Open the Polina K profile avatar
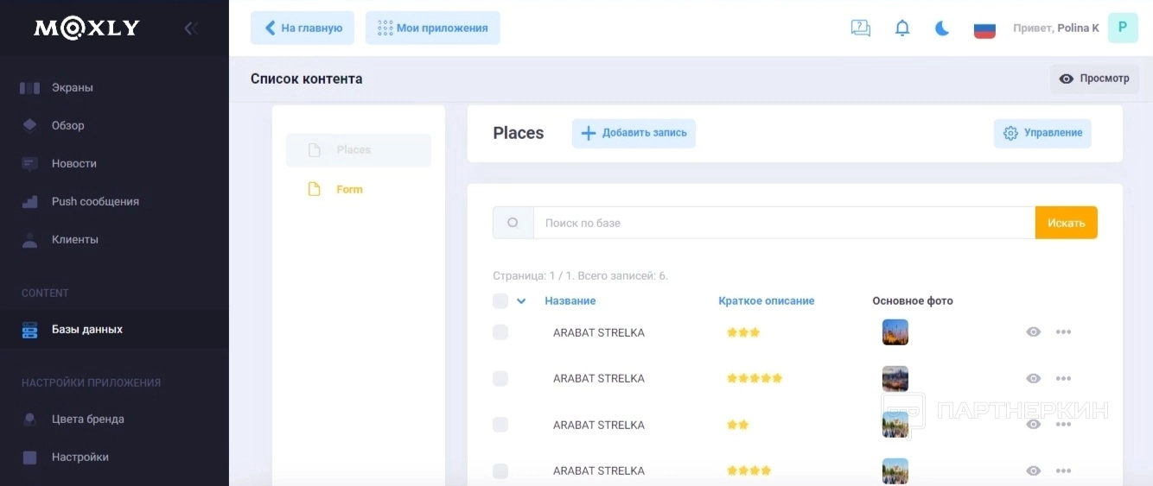Image resolution: width=1153 pixels, height=486 pixels. click(1122, 28)
